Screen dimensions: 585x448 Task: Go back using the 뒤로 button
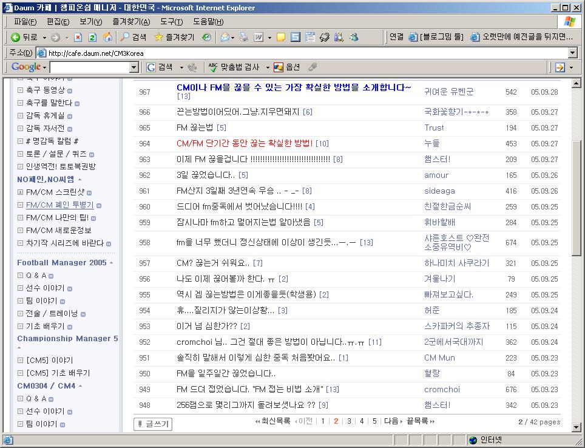24,37
